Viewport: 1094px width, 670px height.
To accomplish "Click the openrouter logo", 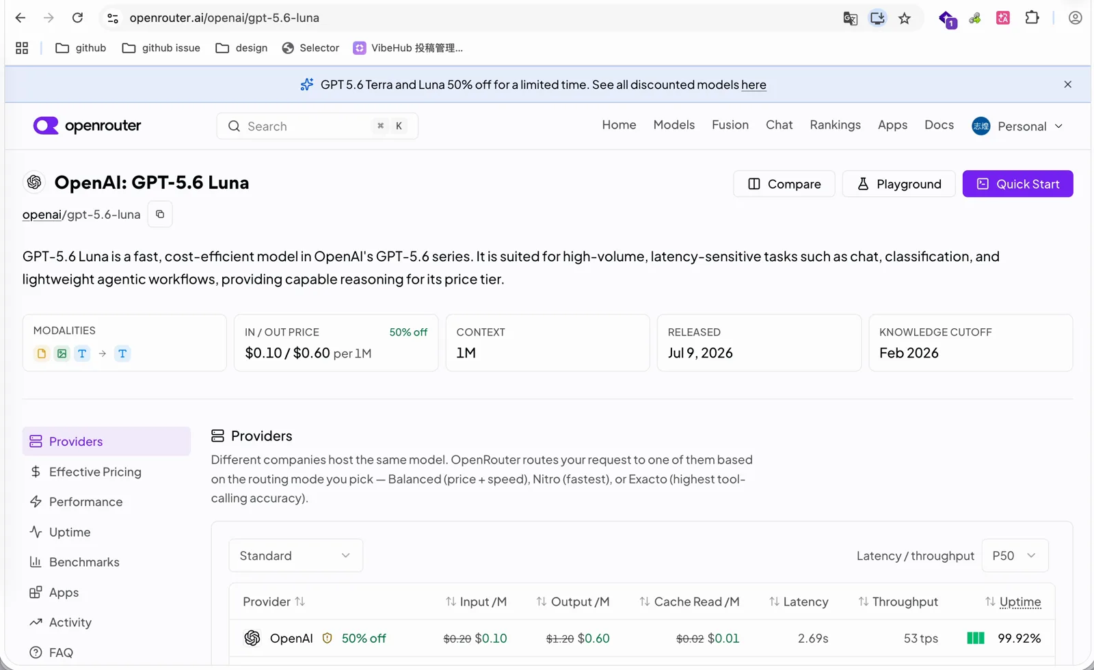I will click(87, 126).
